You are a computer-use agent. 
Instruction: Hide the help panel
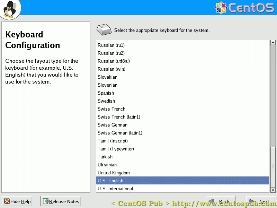[x=17, y=201]
